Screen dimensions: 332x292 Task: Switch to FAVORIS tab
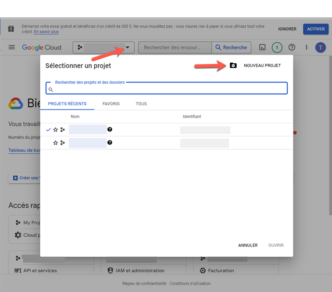tap(111, 104)
